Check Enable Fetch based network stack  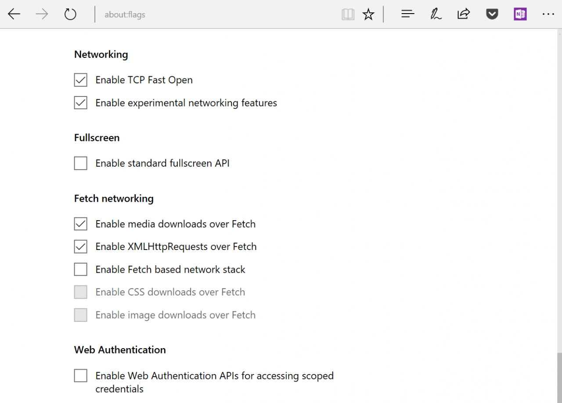(x=80, y=269)
